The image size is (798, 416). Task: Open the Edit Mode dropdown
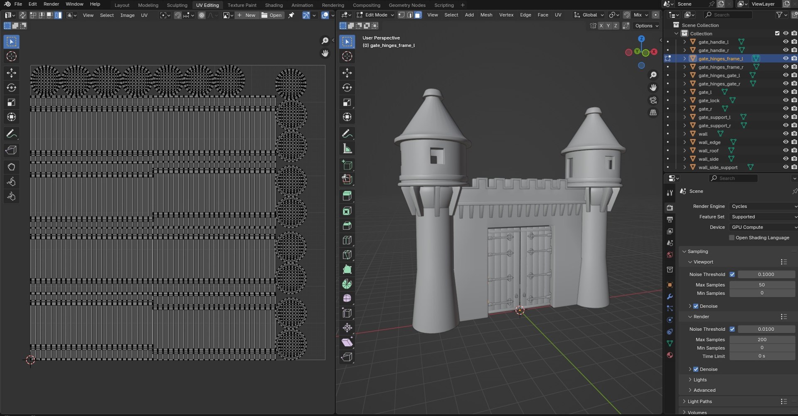pos(375,15)
